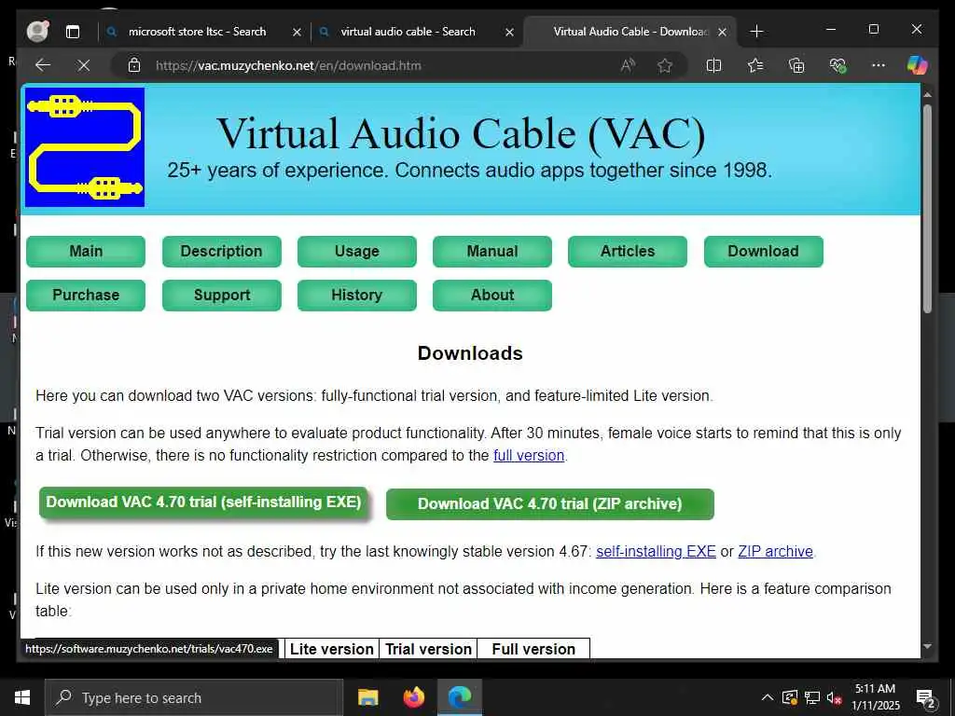Image resolution: width=955 pixels, height=716 pixels.
Task: Open the notification center icon
Action: (926, 698)
